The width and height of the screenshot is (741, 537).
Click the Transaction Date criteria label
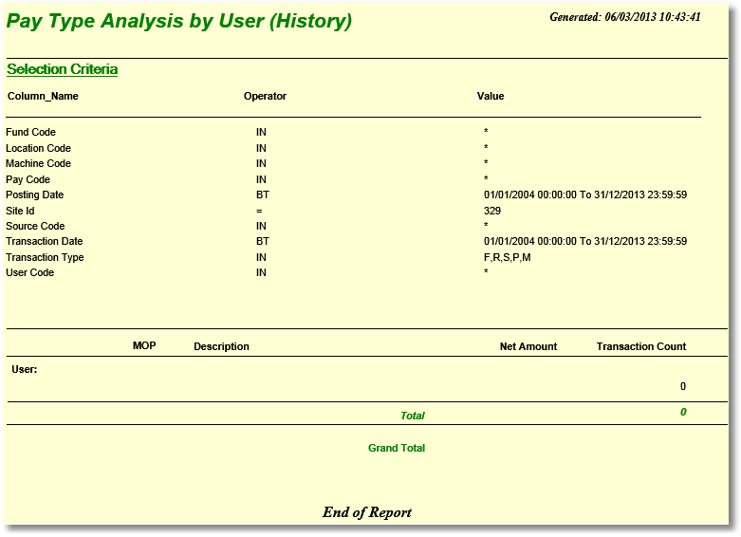point(45,241)
